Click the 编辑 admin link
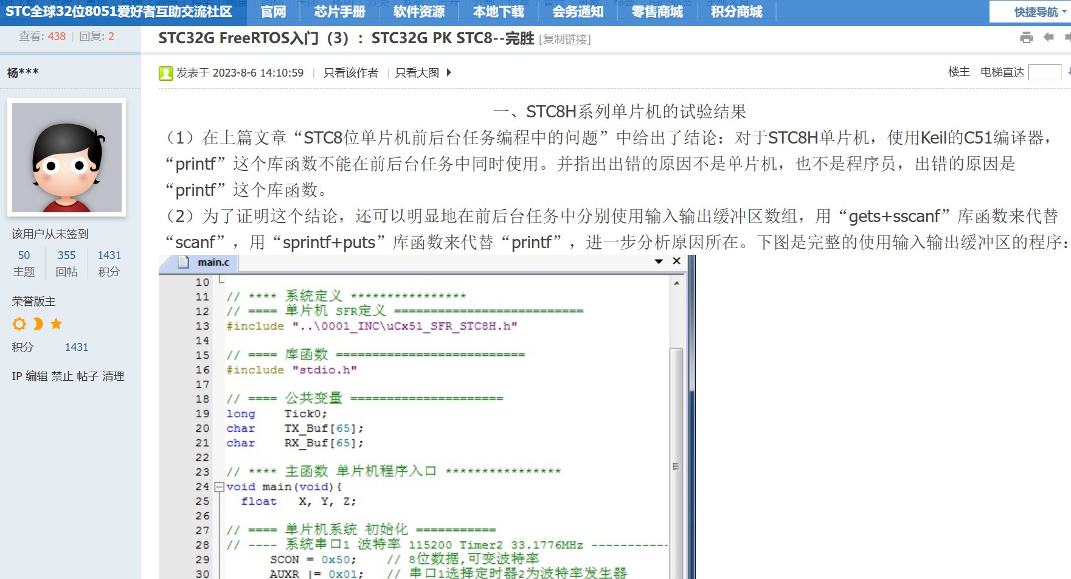 pyautogui.click(x=36, y=376)
